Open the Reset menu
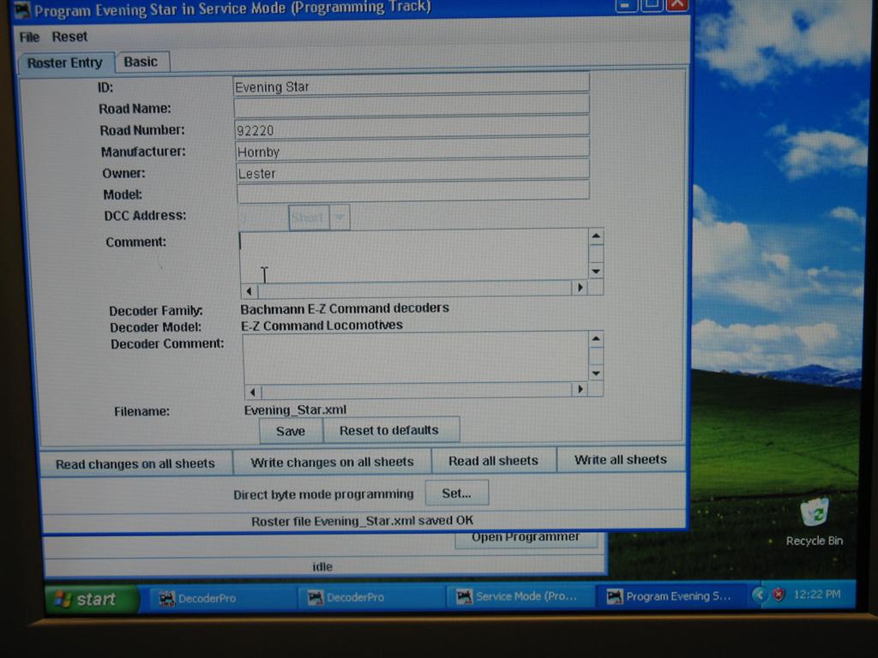The image size is (878, 658). (69, 37)
